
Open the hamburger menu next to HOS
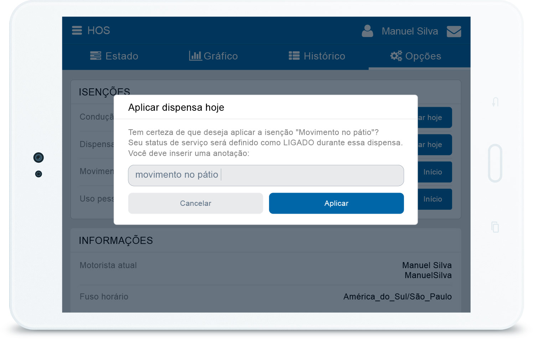click(x=77, y=31)
